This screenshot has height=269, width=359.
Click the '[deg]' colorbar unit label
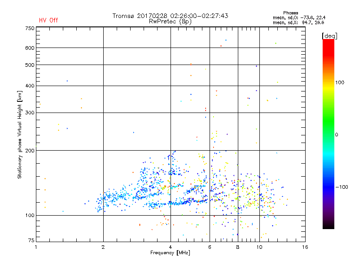coord(329,36)
